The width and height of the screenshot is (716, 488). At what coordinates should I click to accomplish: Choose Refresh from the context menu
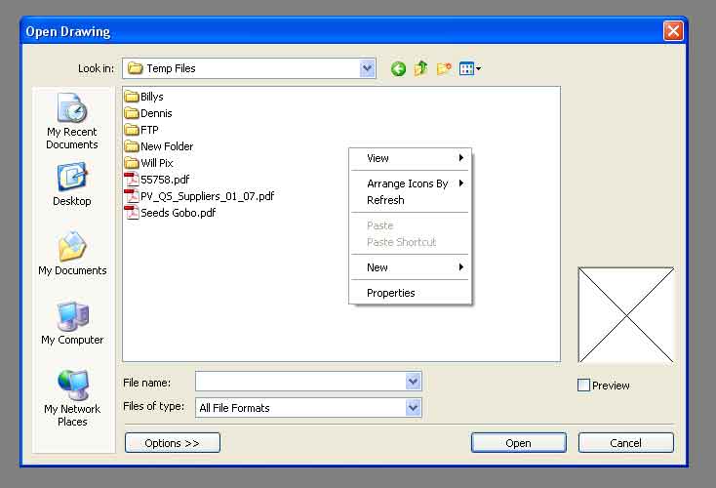tap(410, 200)
